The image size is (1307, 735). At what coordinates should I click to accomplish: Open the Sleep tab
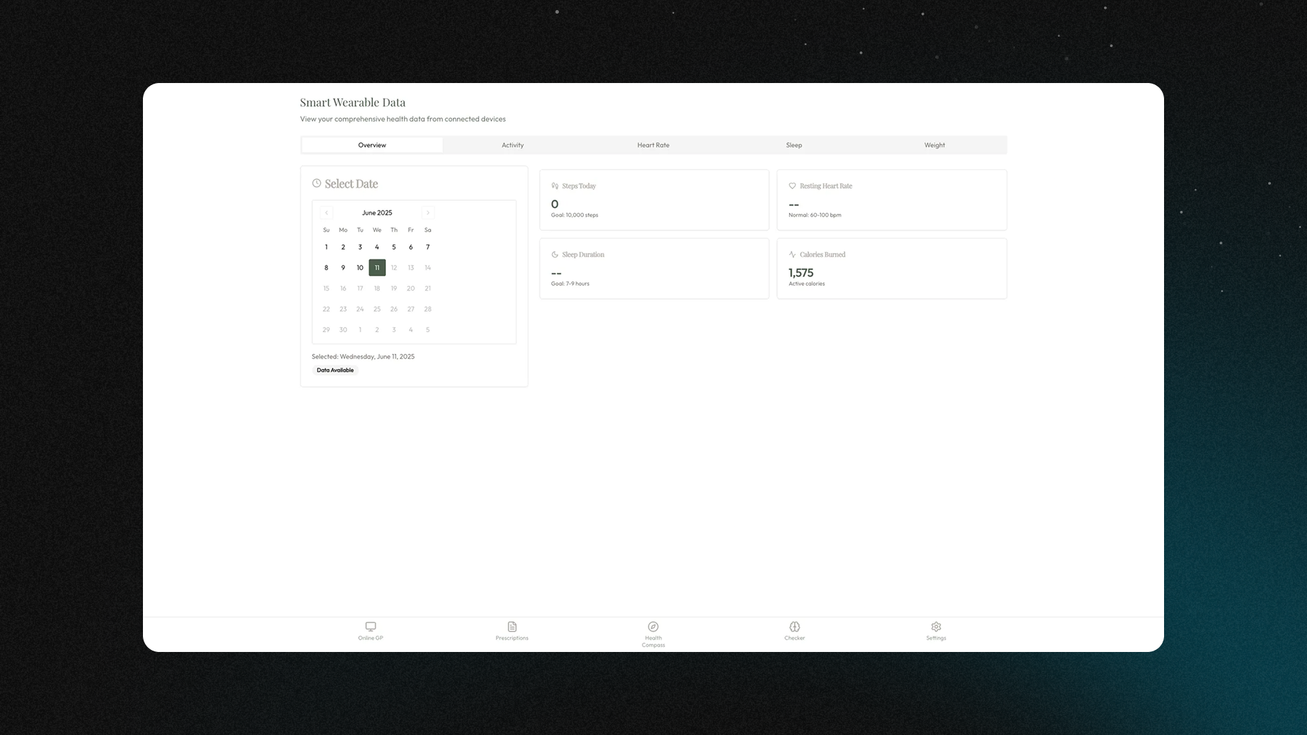(x=794, y=145)
